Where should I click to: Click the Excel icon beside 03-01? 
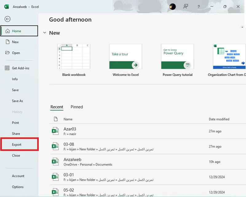[55, 177]
